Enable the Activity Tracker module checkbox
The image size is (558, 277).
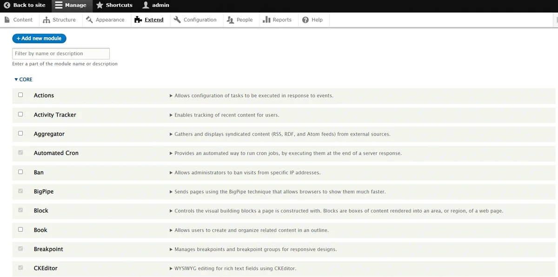(x=20, y=114)
